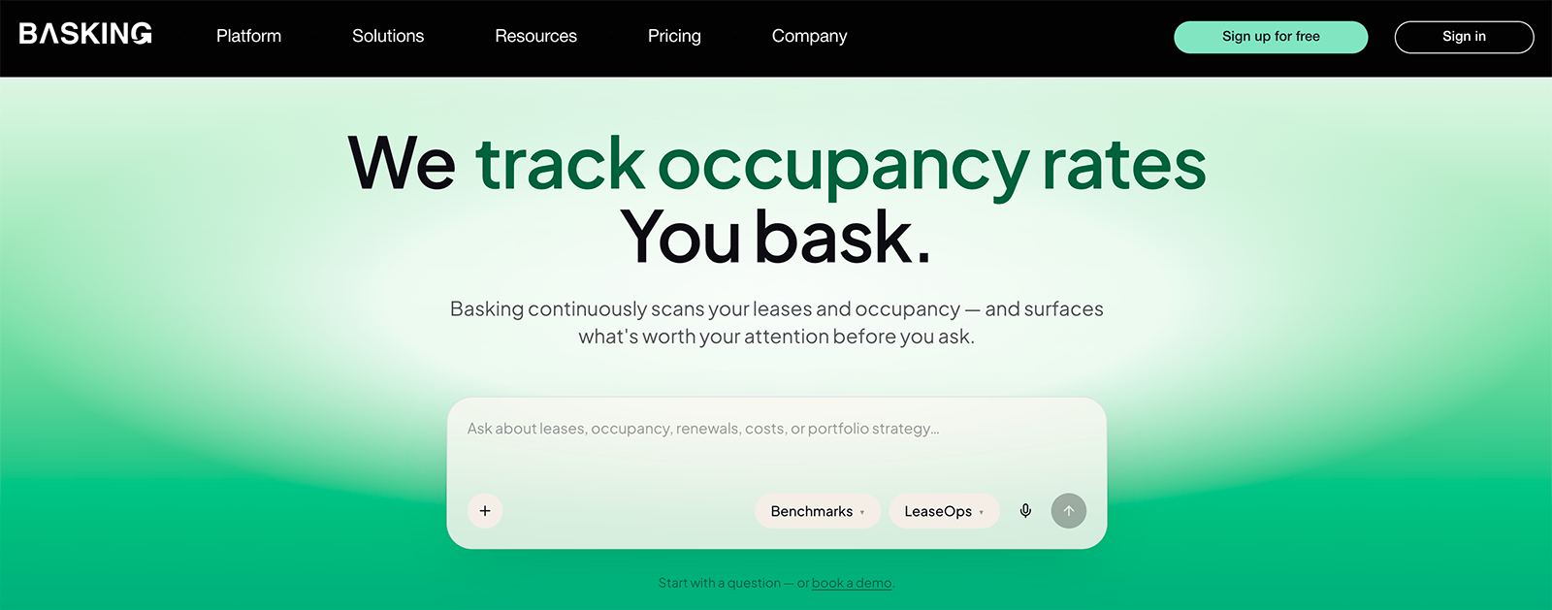Follow the book a demo link
Image resolution: width=1552 pixels, height=610 pixels.
pos(852,583)
